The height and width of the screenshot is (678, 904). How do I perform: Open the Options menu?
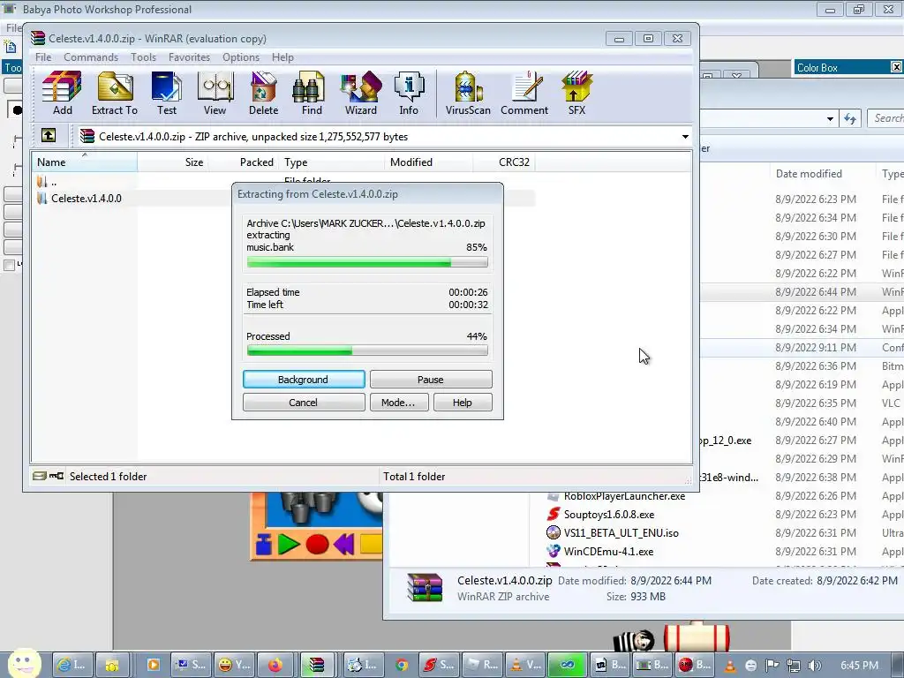[241, 57]
